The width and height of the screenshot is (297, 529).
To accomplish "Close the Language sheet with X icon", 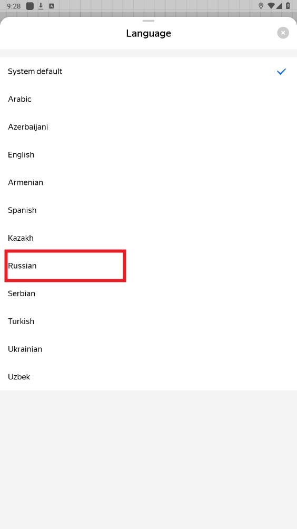I will point(283,33).
